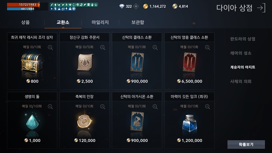The width and height of the screenshot is (272, 153).
Task: Click magnifier on 신탁의 영웅 클래스 소환
Action: pyautogui.click(x=207, y=47)
